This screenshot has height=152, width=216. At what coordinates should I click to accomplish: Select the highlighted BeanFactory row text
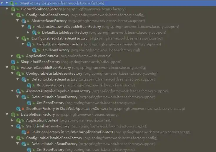[62, 3]
